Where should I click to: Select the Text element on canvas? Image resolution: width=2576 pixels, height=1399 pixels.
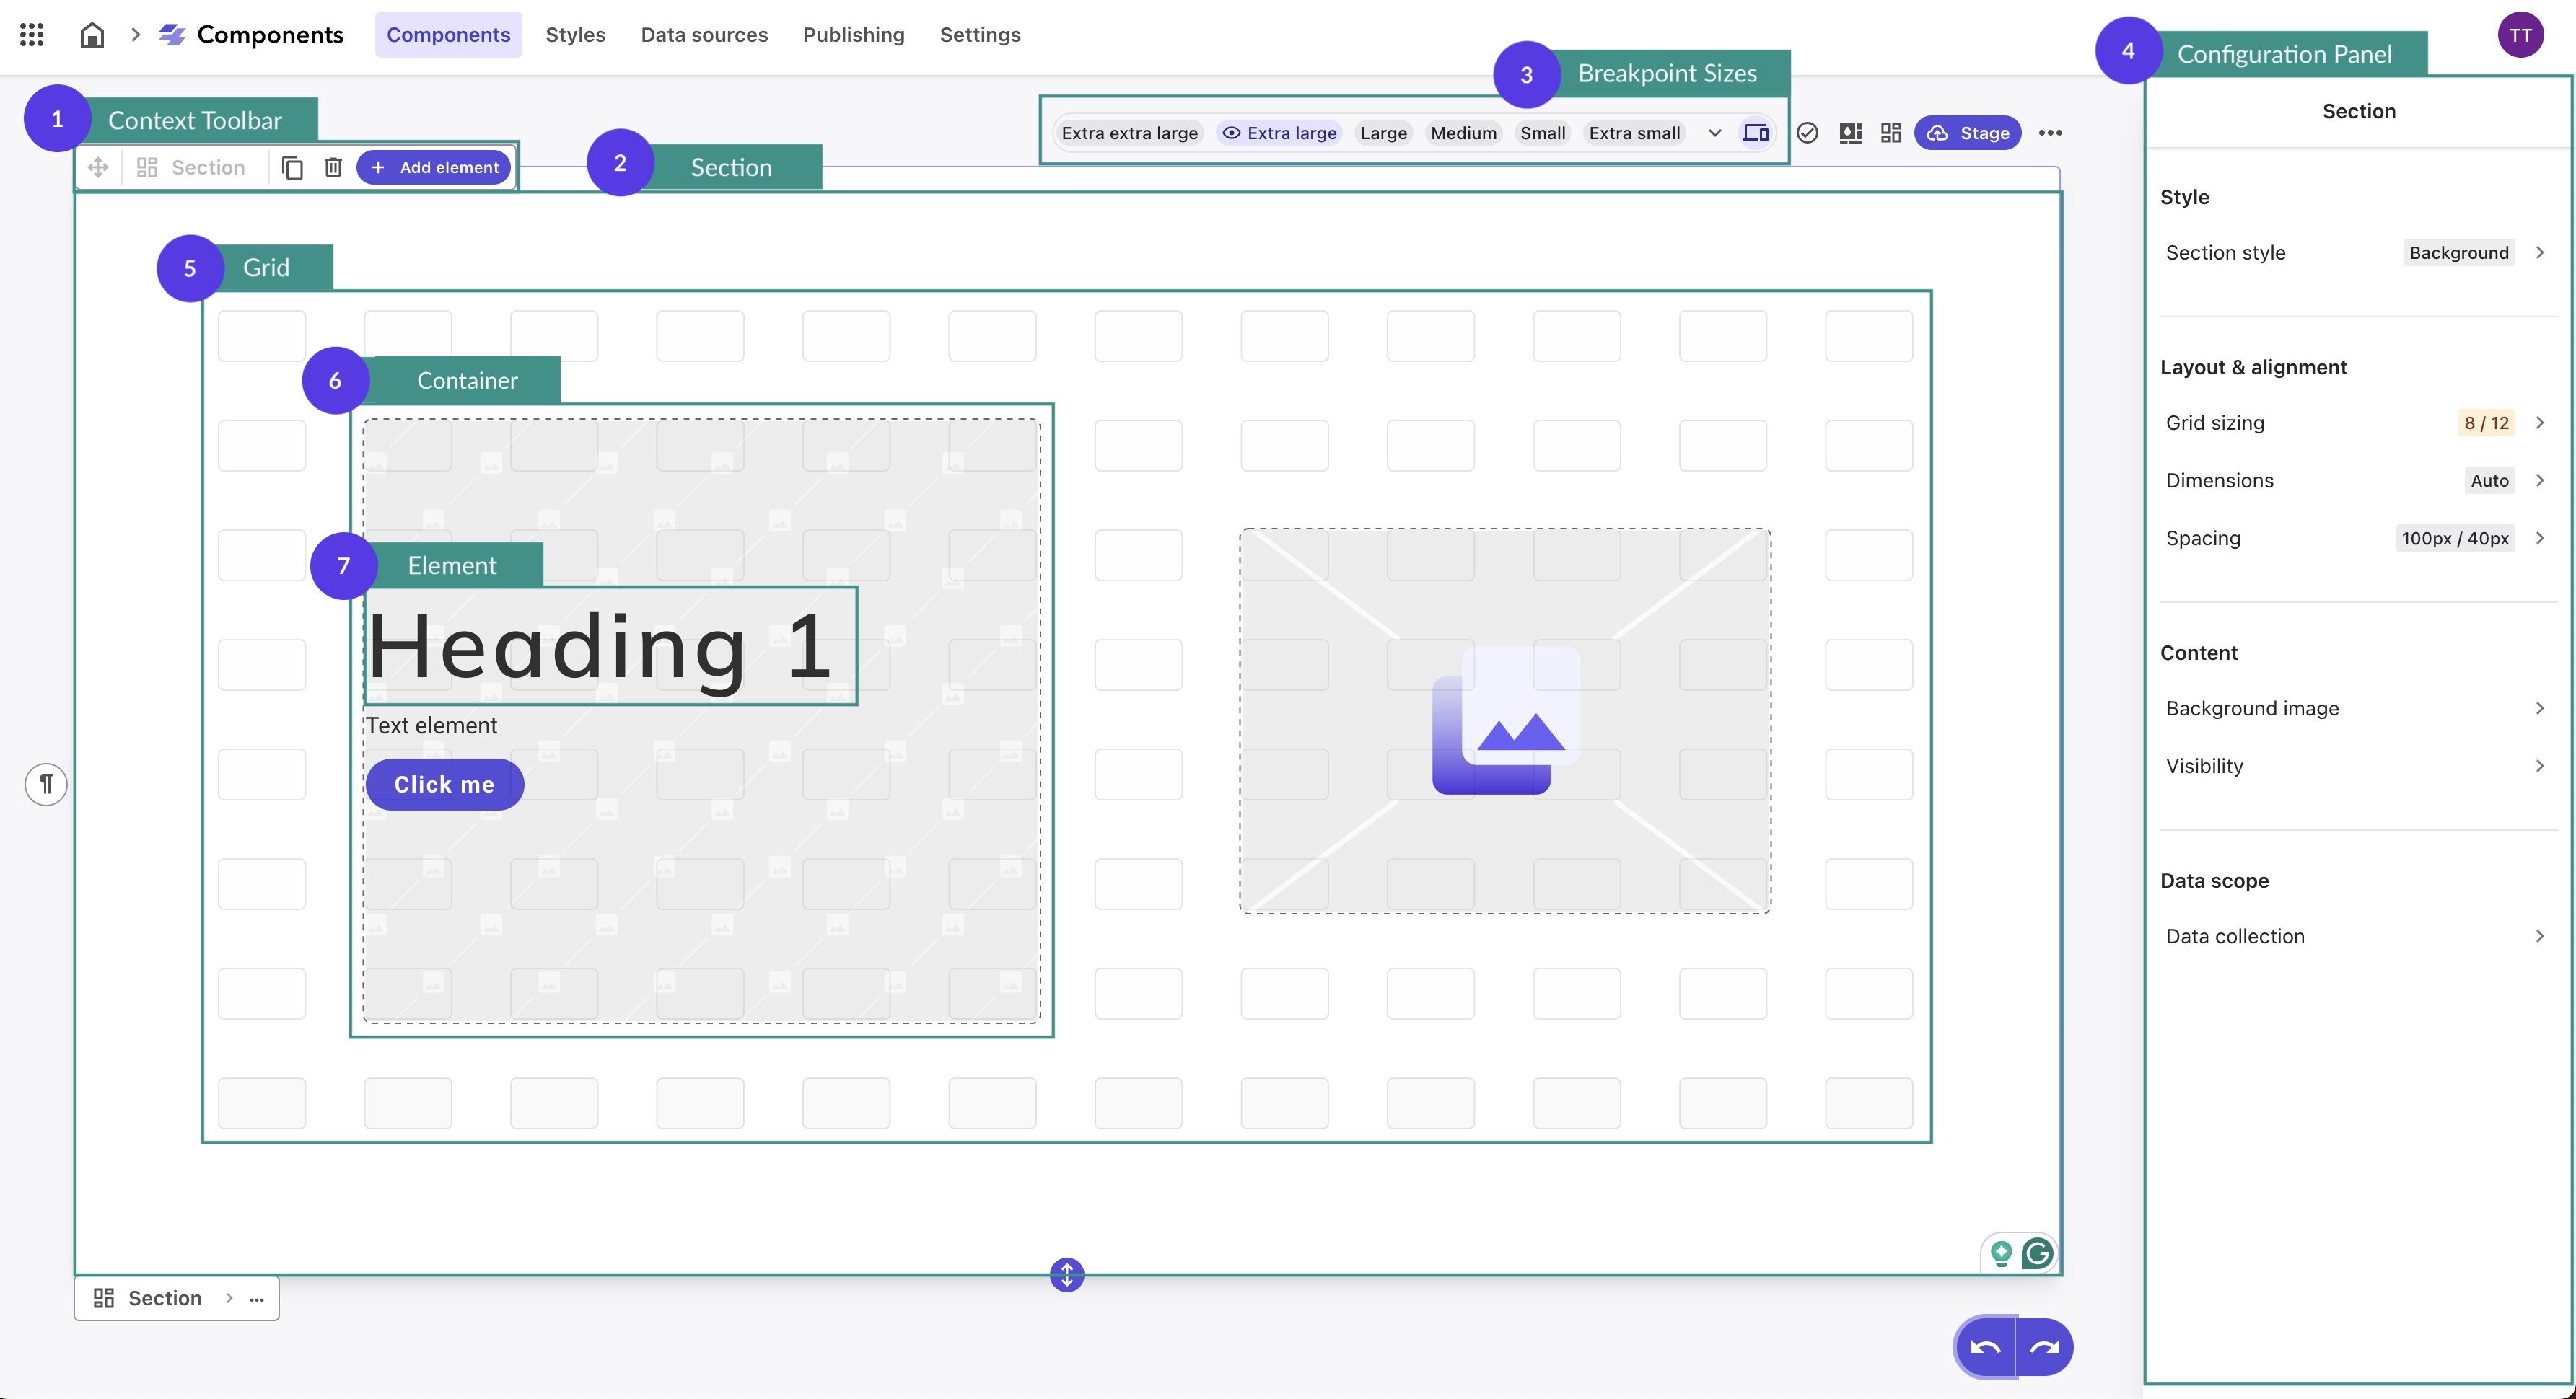click(431, 725)
